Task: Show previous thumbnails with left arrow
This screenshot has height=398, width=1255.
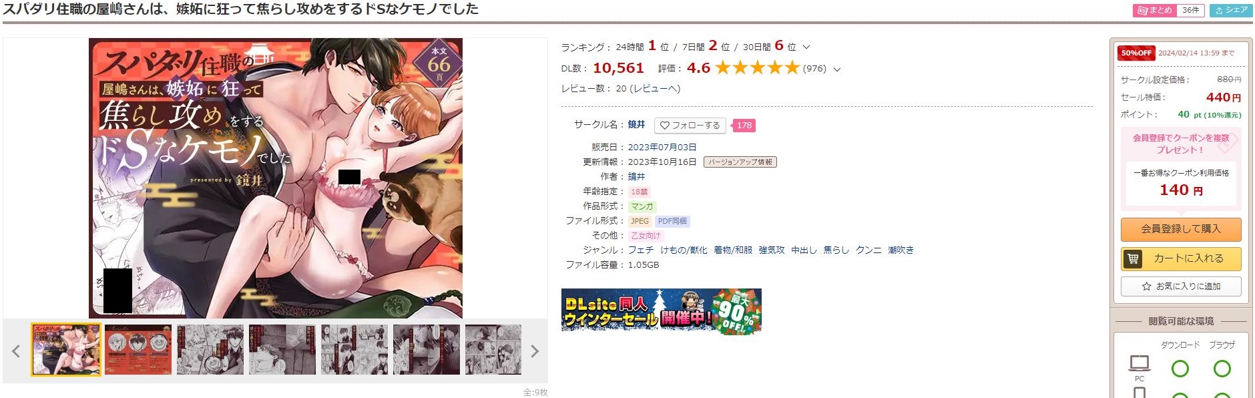Action: pyautogui.click(x=16, y=351)
